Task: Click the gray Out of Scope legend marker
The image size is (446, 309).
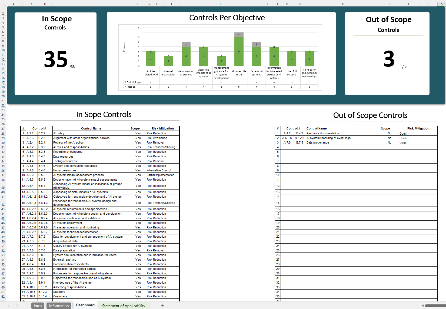Action: pyautogui.click(x=125, y=82)
